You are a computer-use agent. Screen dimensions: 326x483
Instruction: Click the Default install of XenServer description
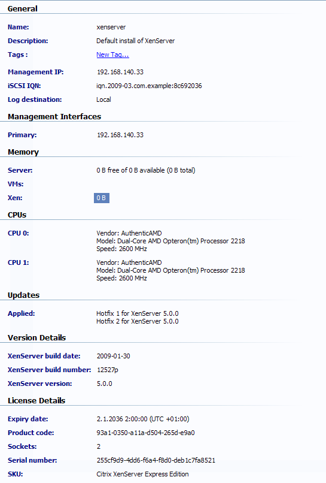click(136, 41)
